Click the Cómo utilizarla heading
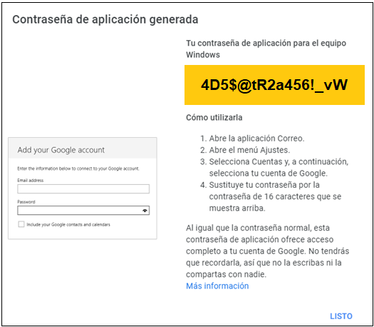The image size is (374, 327). pos(214,118)
